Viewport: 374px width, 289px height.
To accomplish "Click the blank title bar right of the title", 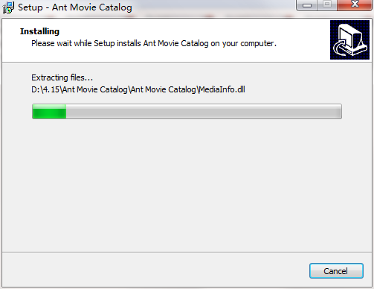I will click(x=213, y=7).
